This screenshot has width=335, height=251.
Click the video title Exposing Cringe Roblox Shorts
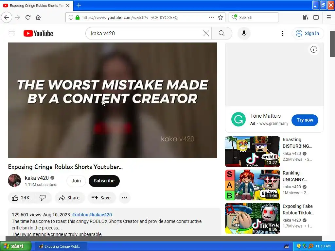(65, 167)
